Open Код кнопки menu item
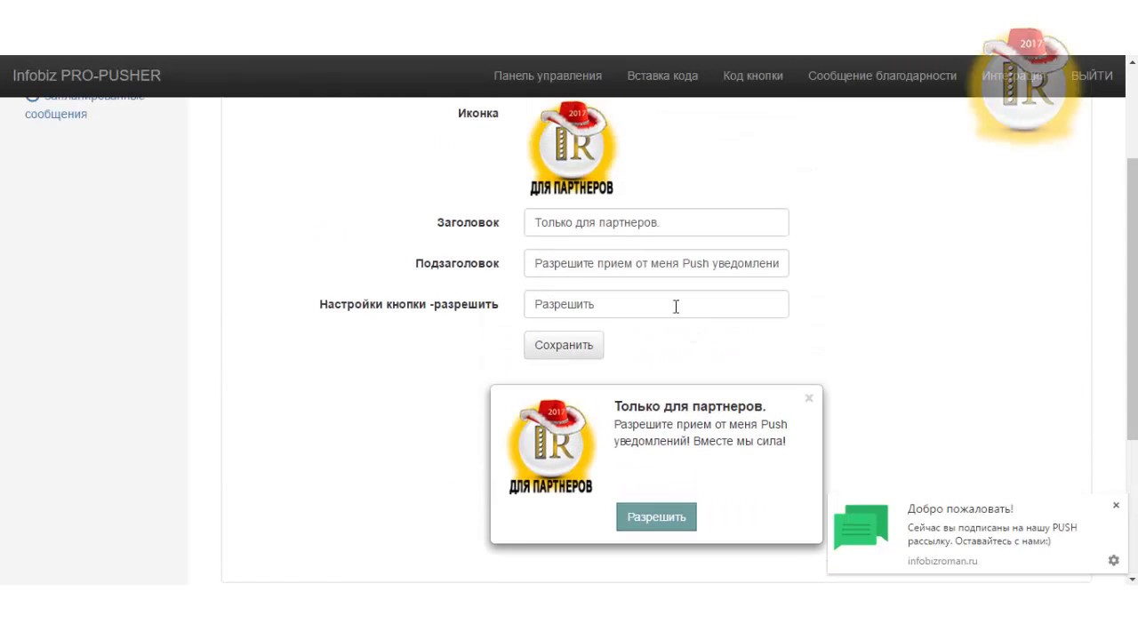 (x=753, y=76)
